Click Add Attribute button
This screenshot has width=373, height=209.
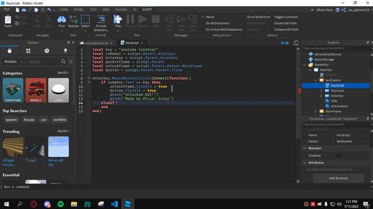coord(339,178)
